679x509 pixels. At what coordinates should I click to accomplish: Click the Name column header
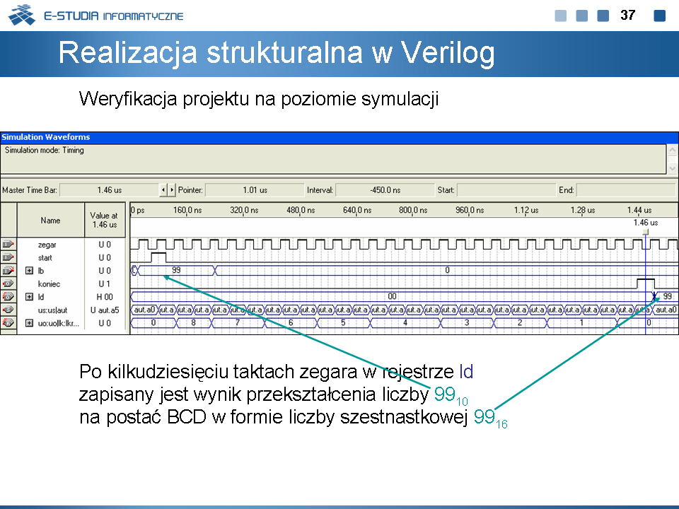(50, 220)
